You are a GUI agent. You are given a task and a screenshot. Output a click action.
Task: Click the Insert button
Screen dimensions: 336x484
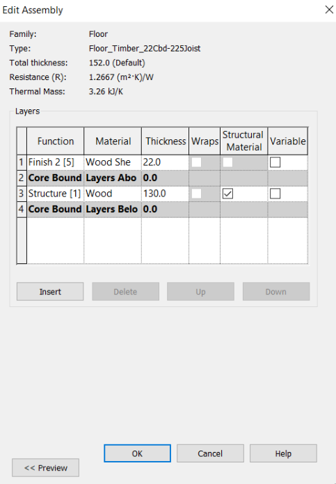[x=50, y=291]
